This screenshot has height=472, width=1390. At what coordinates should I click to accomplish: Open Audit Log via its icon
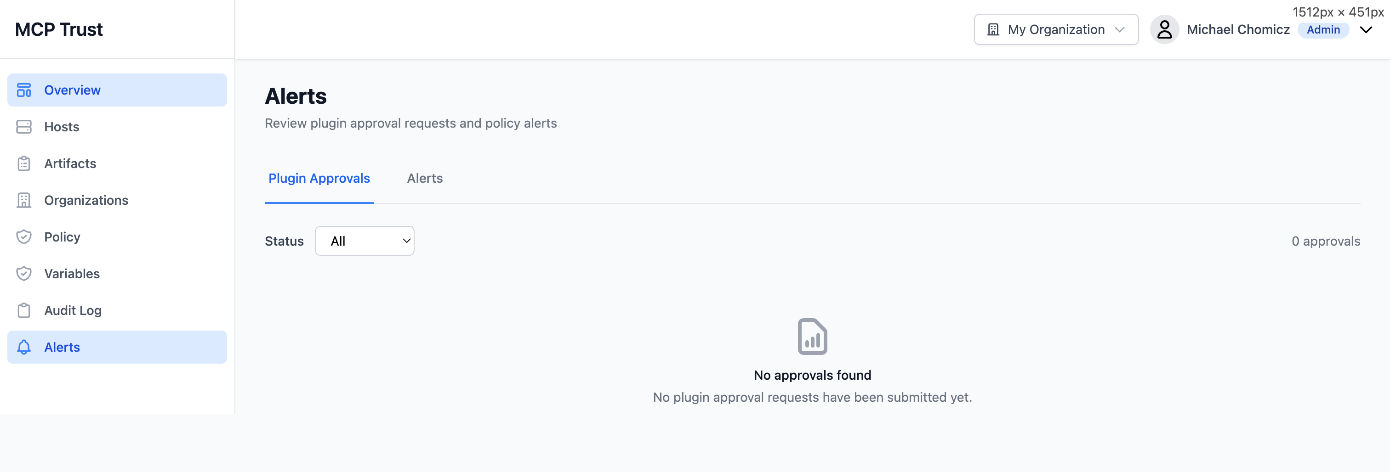(x=24, y=310)
